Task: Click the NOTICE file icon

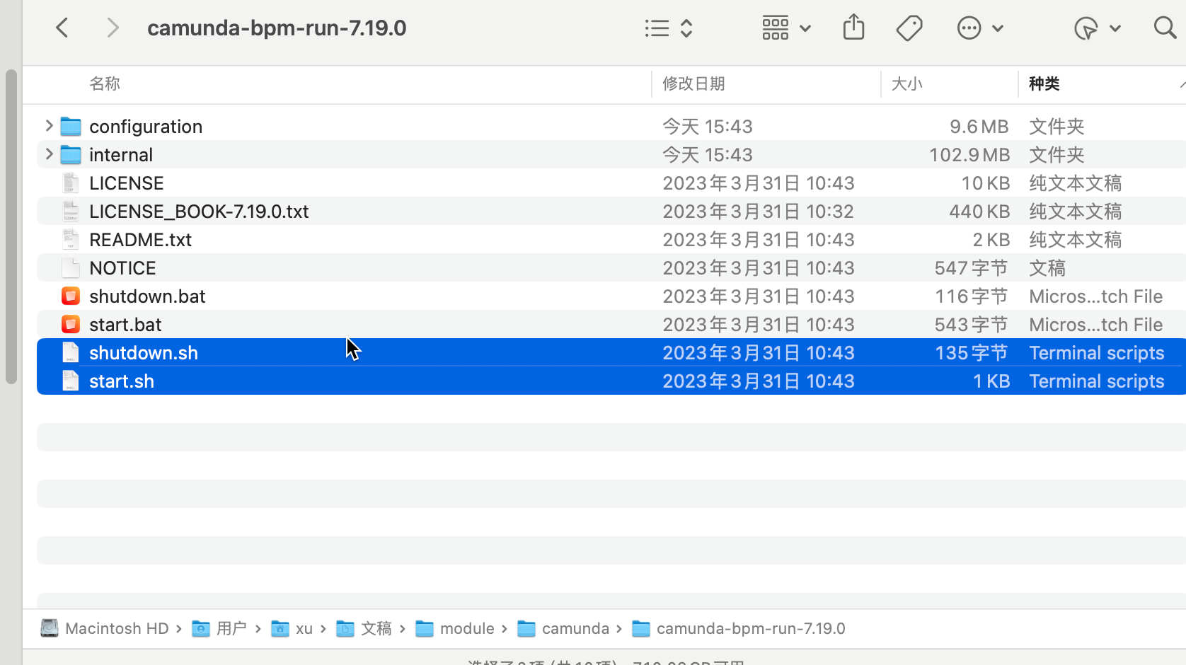Action: pyautogui.click(x=71, y=267)
